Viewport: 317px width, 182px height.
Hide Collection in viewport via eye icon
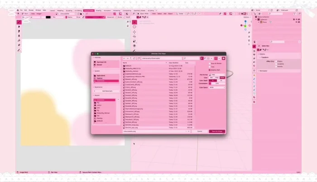click(297, 19)
